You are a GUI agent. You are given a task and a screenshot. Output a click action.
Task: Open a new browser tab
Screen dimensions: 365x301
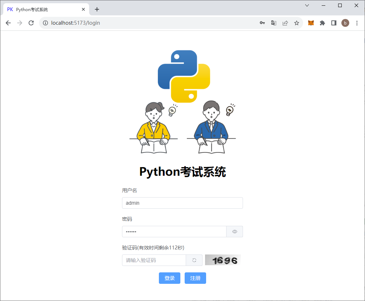pos(97,9)
